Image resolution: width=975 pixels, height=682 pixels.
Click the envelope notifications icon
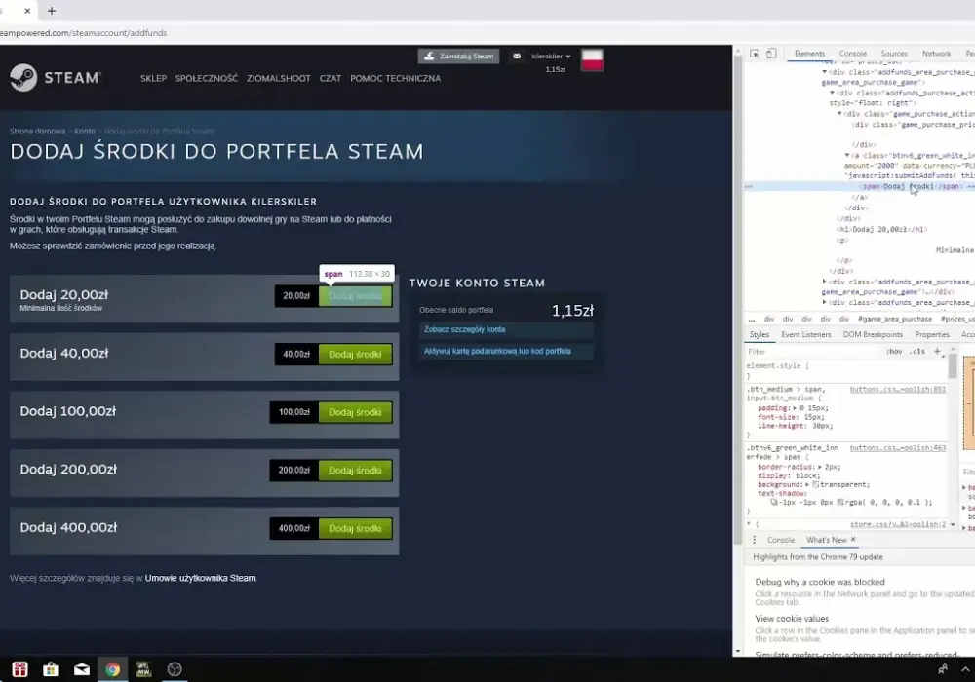coord(517,56)
